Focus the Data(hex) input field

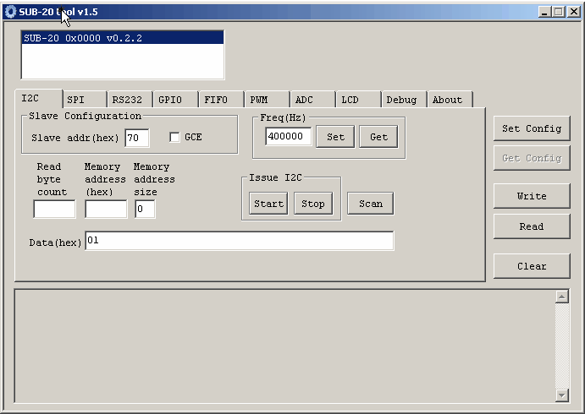point(239,241)
